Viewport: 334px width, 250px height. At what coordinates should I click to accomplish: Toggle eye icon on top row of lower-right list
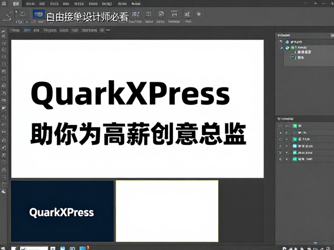point(280,126)
